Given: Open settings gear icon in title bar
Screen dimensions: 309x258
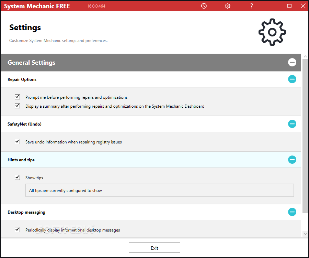Looking at the screenshot, I should (x=228, y=6).
